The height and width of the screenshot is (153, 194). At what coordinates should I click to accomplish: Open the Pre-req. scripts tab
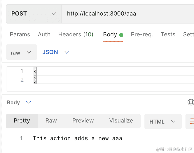142,35
